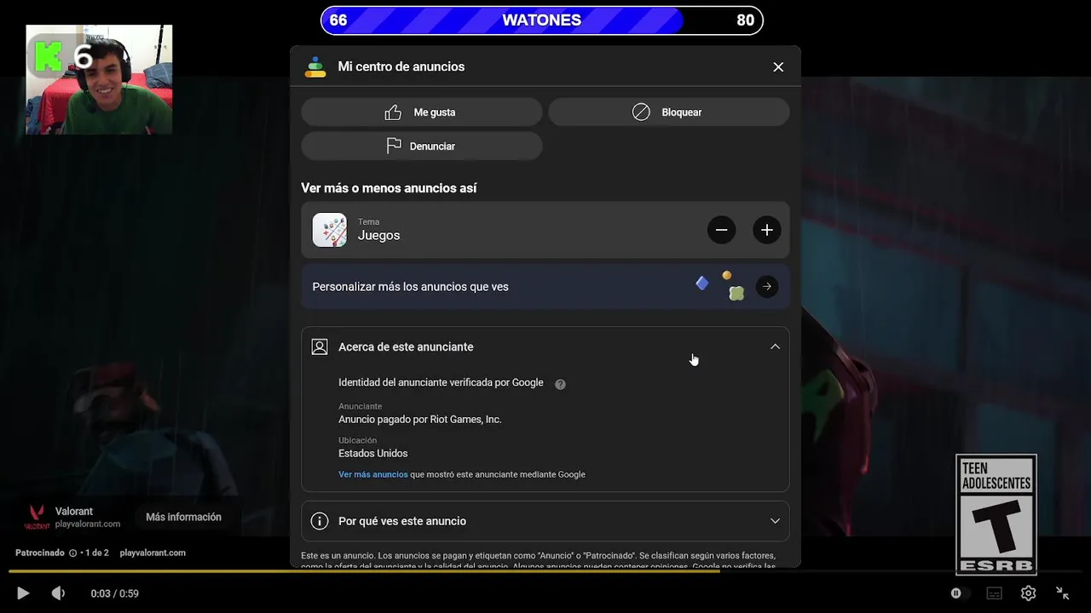Open the Ver más anuncios link
The image size is (1091, 613).
tap(373, 474)
